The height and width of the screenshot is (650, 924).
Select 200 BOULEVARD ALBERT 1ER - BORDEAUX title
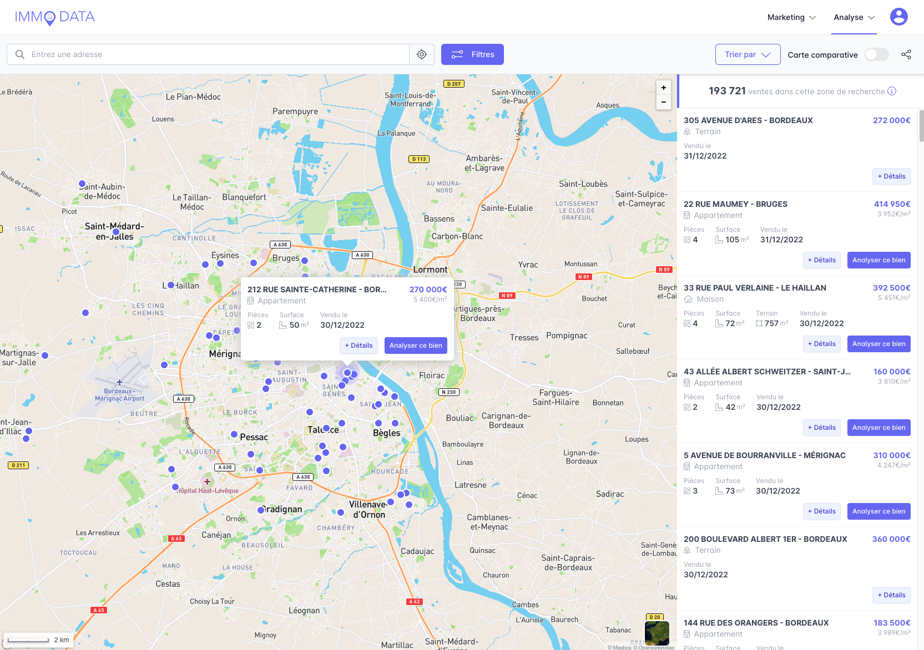pos(765,539)
